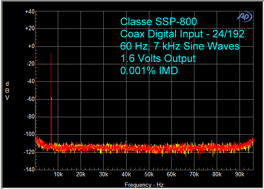Click the 90k frequency axis label
The image size is (264, 189).
tap(240, 175)
